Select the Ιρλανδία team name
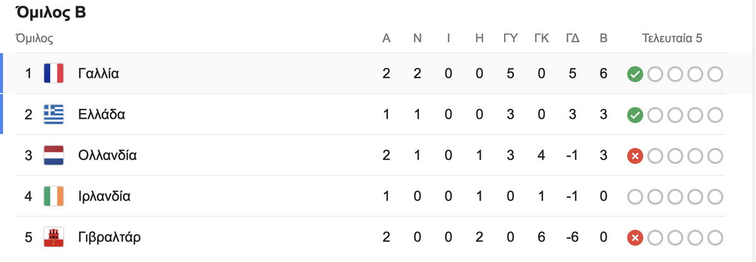The image size is (756, 262). (x=104, y=196)
